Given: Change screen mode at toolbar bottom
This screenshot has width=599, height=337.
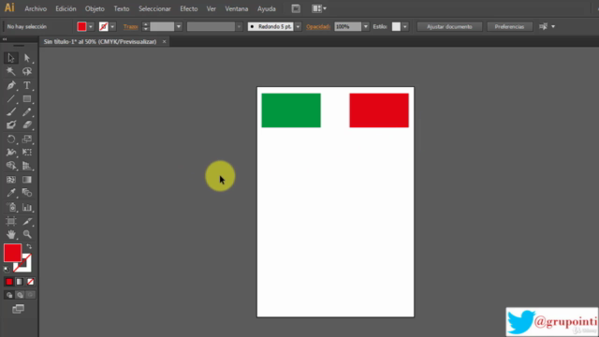Looking at the screenshot, I should click(18, 309).
